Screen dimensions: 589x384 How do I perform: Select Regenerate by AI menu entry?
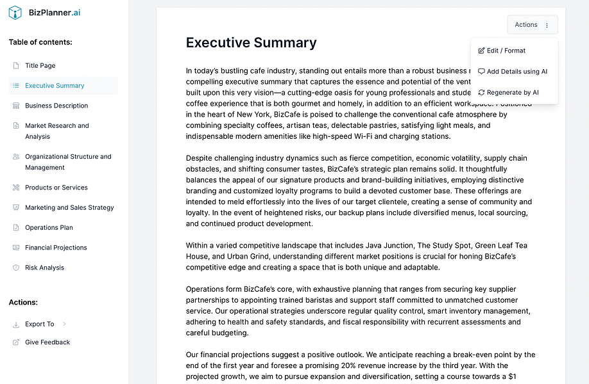pos(511,92)
